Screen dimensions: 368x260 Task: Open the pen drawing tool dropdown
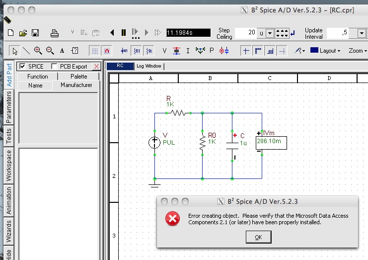point(299,51)
